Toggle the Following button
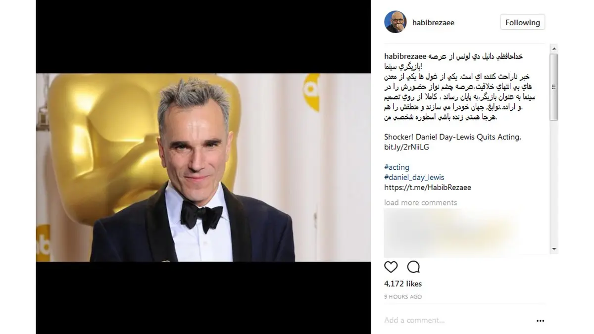 click(x=523, y=22)
